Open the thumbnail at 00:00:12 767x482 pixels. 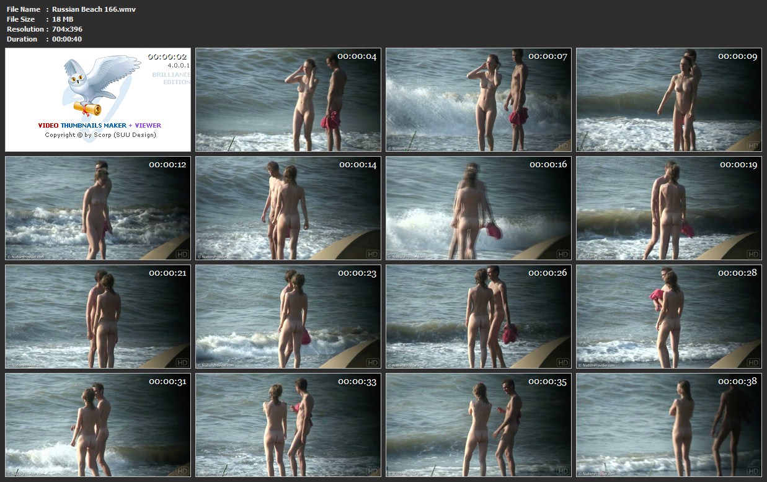(x=98, y=208)
